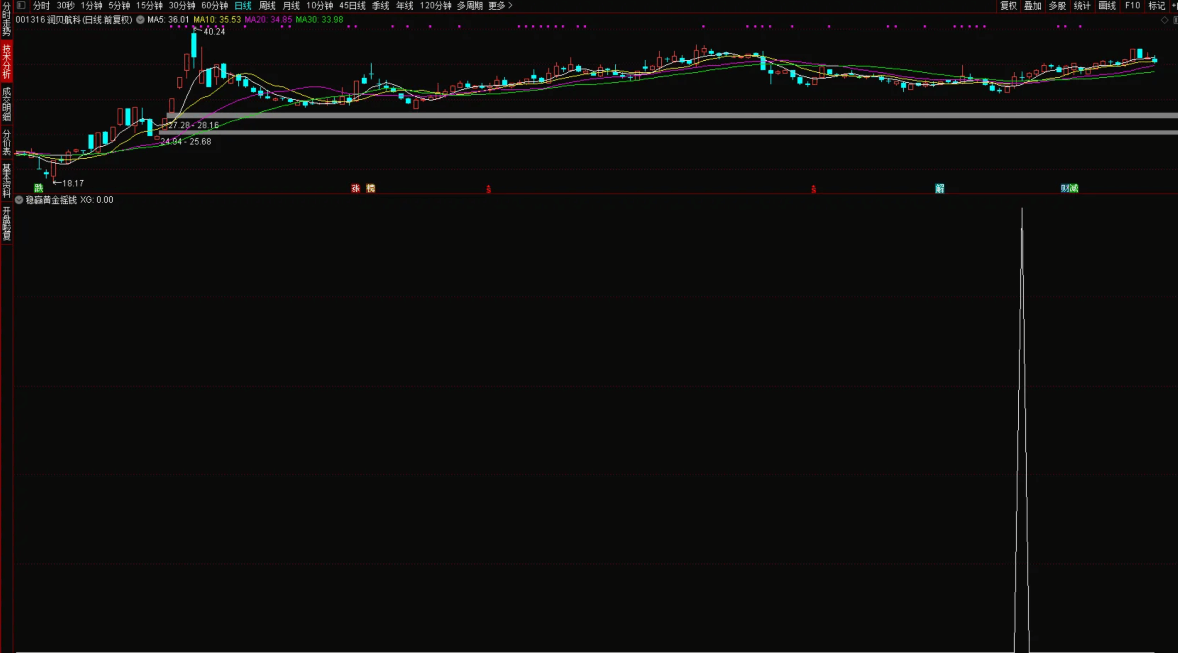Screen dimensions: 1178x653
Task: Open the 成交明细 sidebar tab
Action: coord(6,104)
